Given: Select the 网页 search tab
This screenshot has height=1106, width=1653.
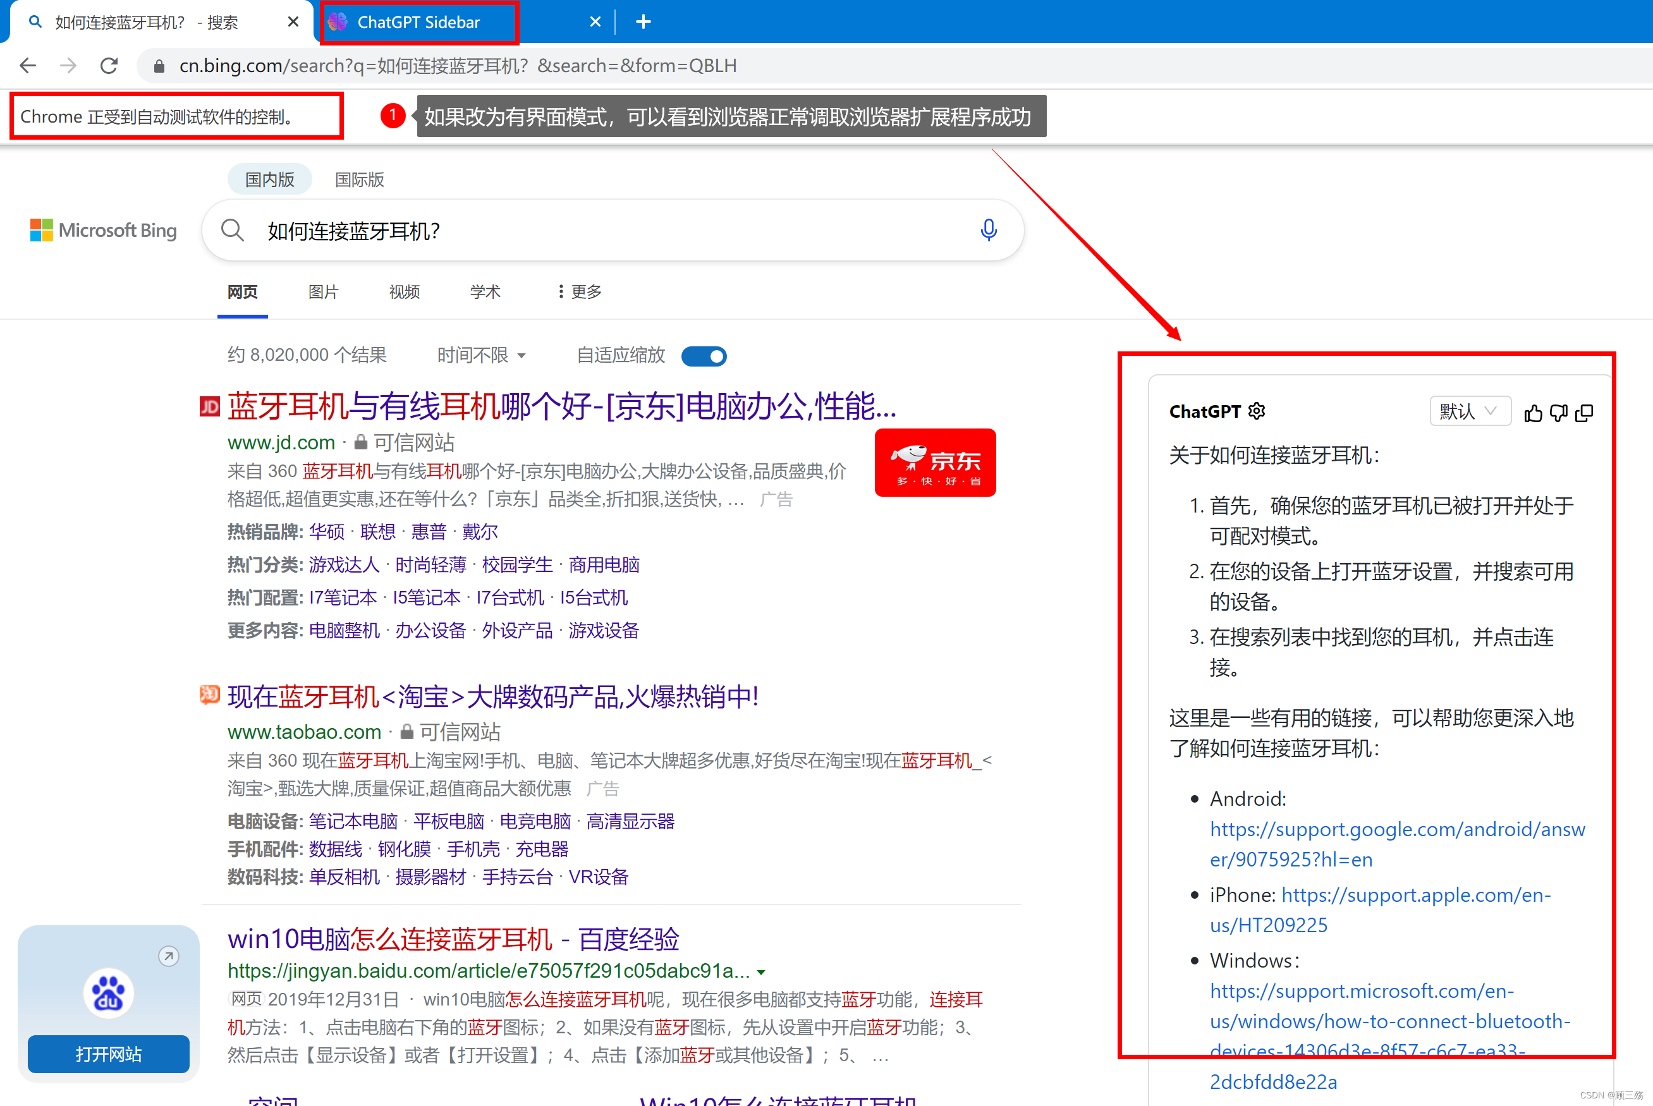Looking at the screenshot, I should pyautogui.click(x=243, y=292).
